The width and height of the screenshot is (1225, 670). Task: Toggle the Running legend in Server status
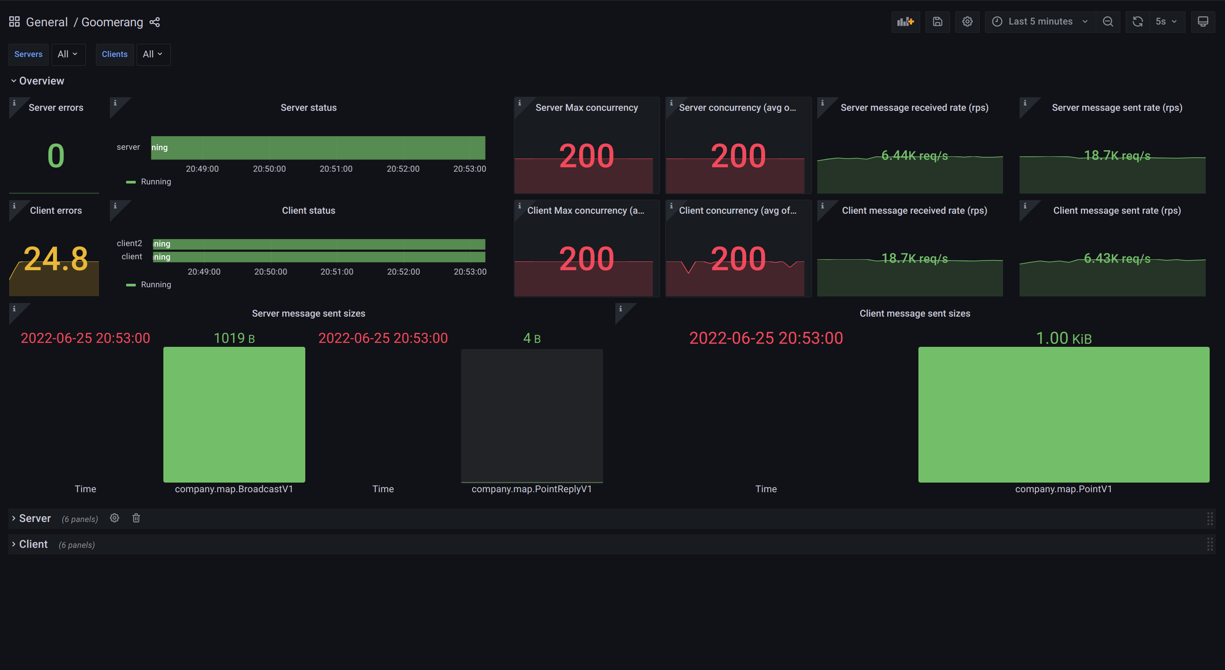tap(155, 182)
